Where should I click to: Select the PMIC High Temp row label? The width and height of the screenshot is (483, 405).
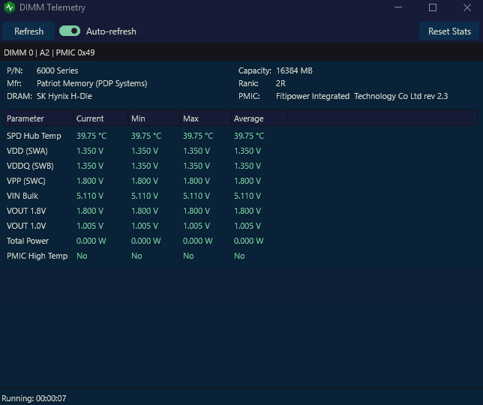(37, 256)
